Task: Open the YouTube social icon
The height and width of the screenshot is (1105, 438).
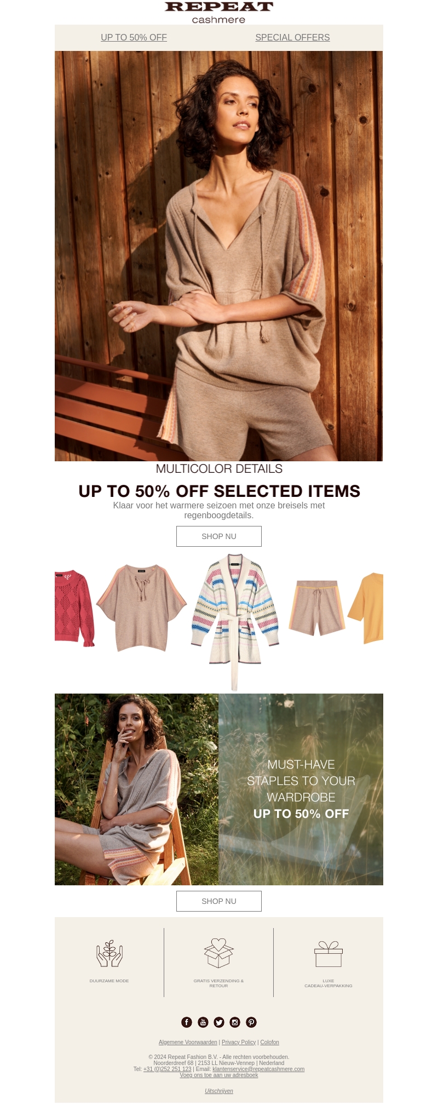Action: pyautogui.click(x=203, y=1022)
